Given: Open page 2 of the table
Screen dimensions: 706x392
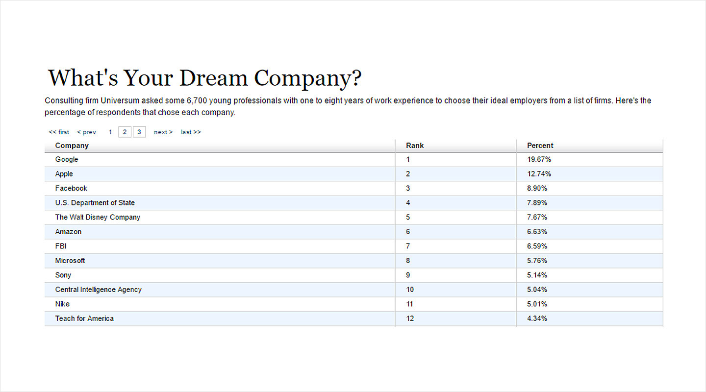Looking at the screenshot, I should point(125,132).
